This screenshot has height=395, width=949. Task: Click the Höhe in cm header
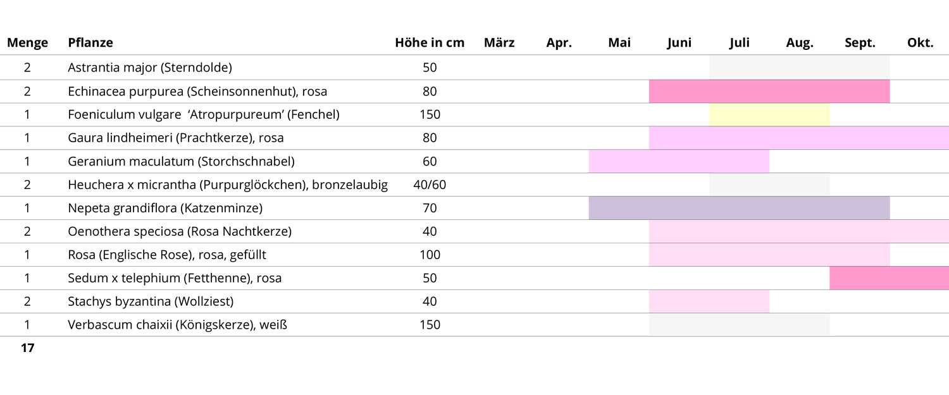pyautogui.click(x=430, y=43)
